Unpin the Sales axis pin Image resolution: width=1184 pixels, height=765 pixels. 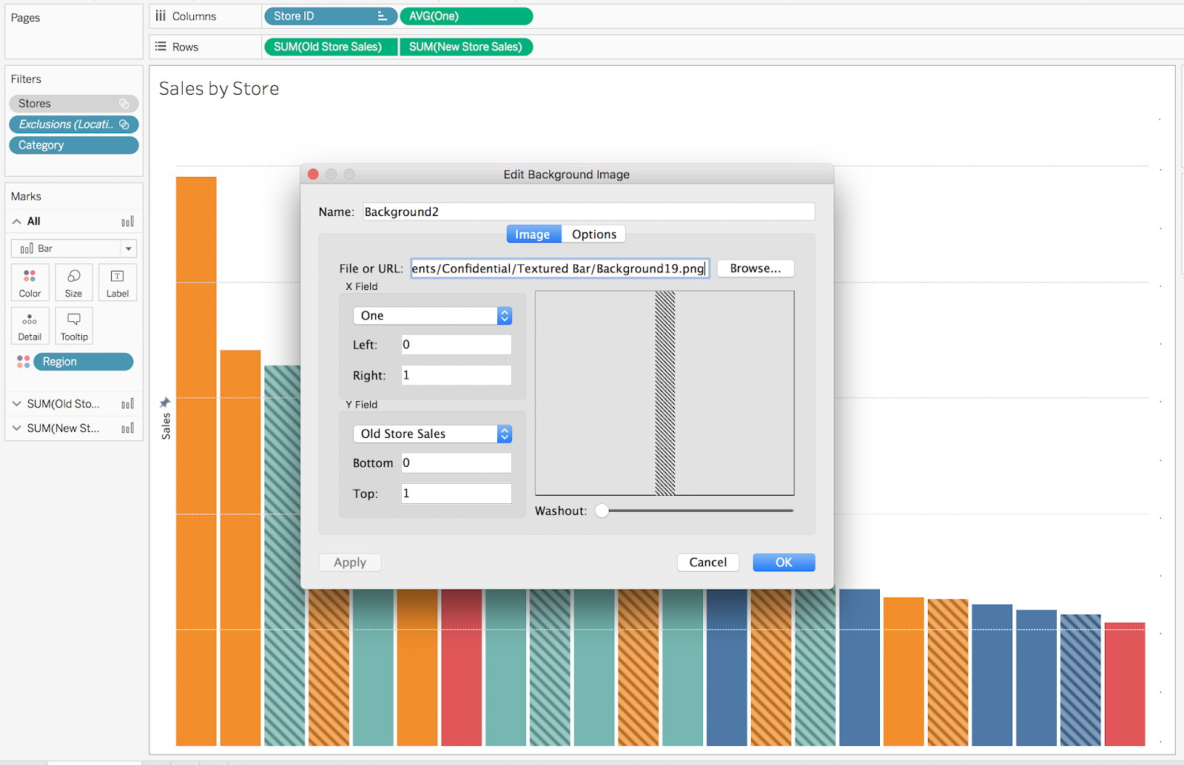point(164,403)
